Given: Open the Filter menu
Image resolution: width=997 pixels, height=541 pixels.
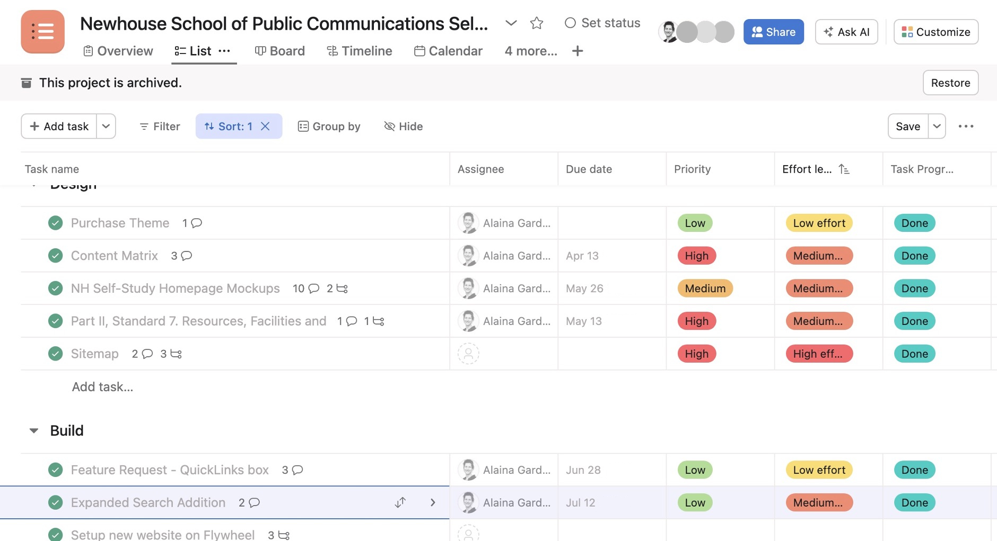Looking at the screenshot, I should click(160, 126).
